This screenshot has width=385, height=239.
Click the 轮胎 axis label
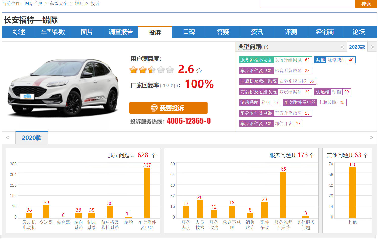point(128,222)
